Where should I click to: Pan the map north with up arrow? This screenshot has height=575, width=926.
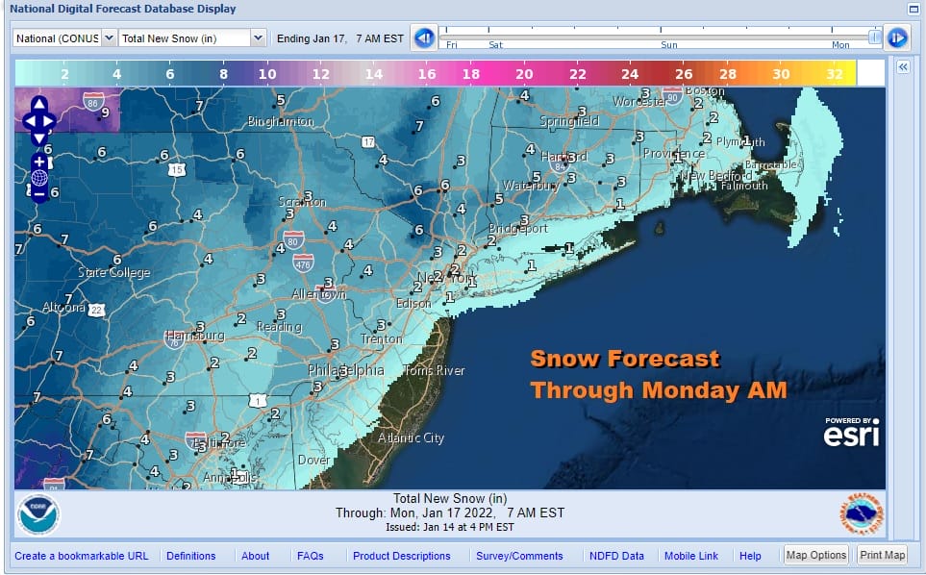[x=38, y=104]
